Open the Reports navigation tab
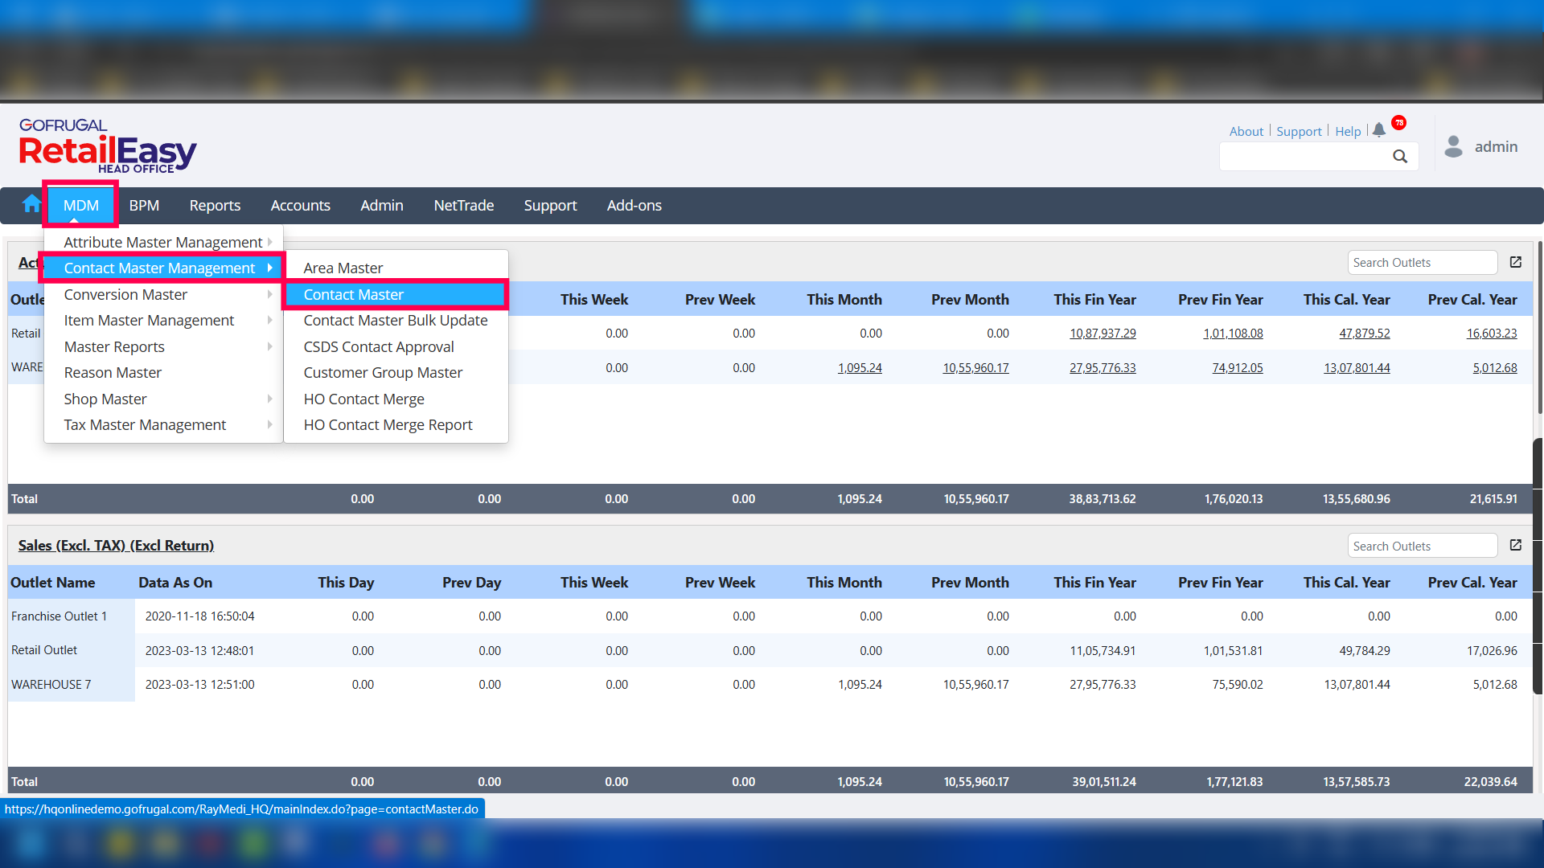 click(215, 206)
